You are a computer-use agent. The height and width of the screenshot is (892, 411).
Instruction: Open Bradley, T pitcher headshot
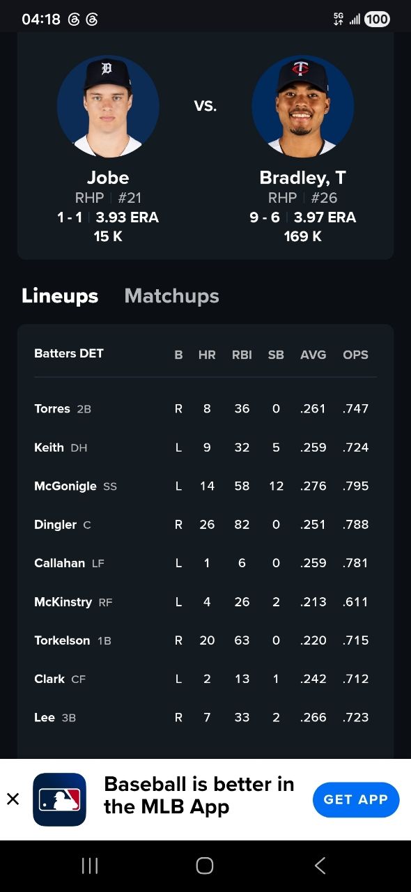[x=303, y=107]
